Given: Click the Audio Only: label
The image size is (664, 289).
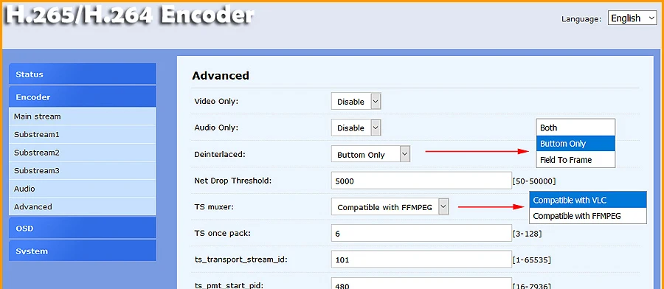Looking at the screenshot, I should click(216, 128).
